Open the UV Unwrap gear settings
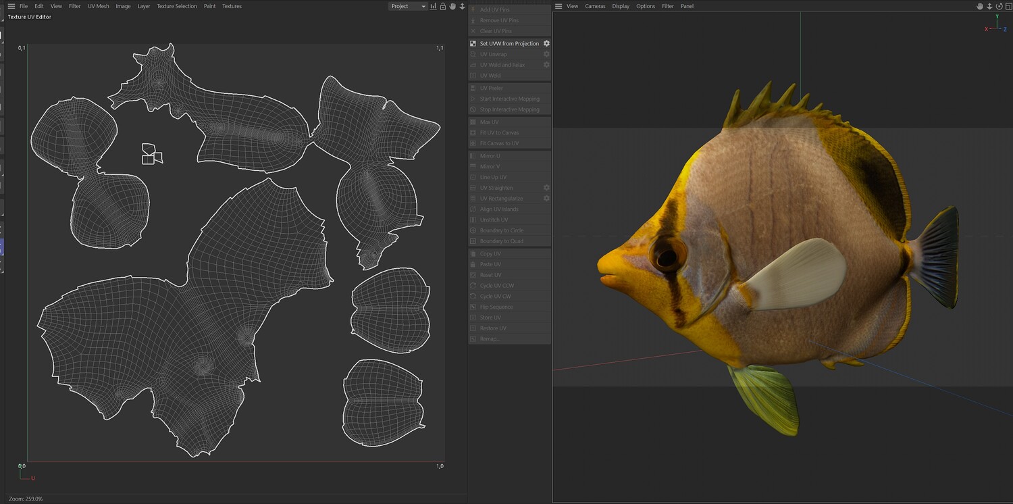1013x504 pixels. (x=546, y=54)
